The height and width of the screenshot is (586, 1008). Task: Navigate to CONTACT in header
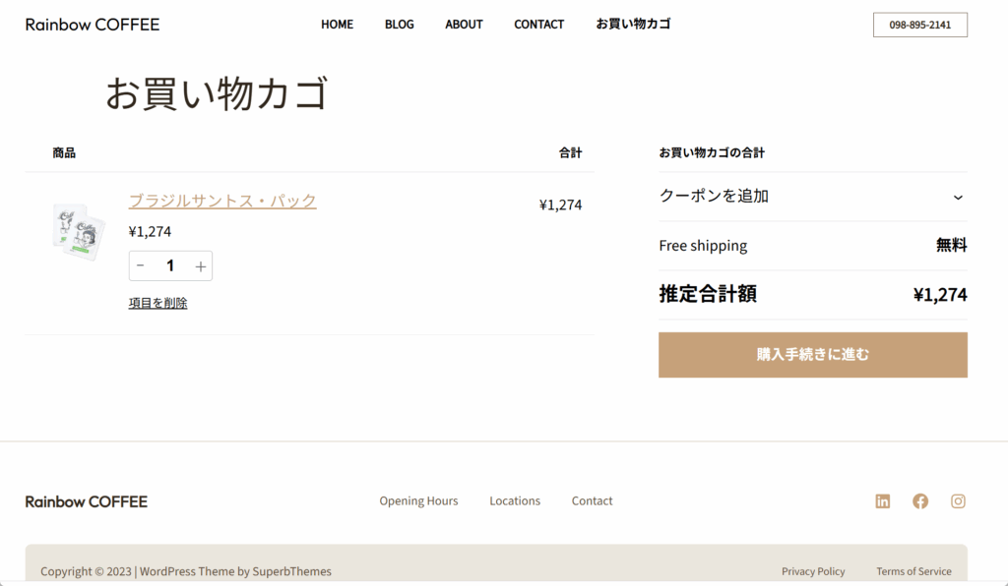(x=538, y=25)
